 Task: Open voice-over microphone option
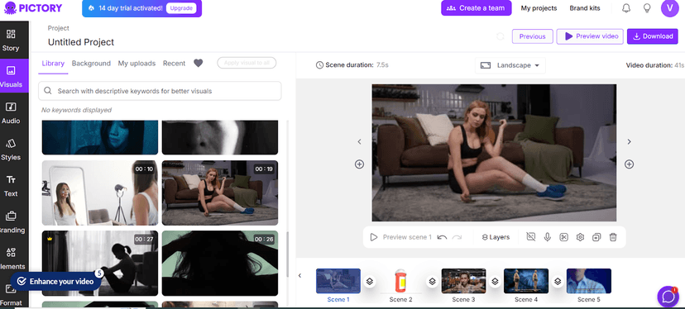(x=547, y=237)
